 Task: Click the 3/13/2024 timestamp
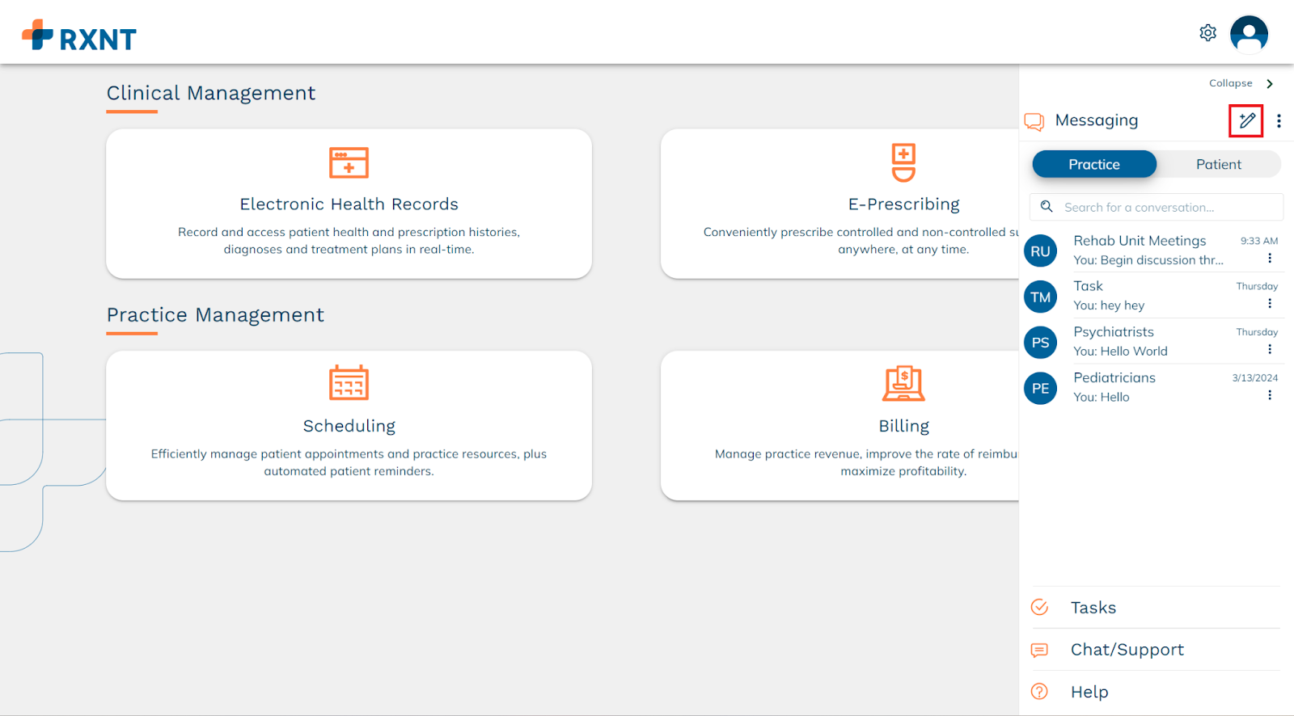tap(1255, 377)
